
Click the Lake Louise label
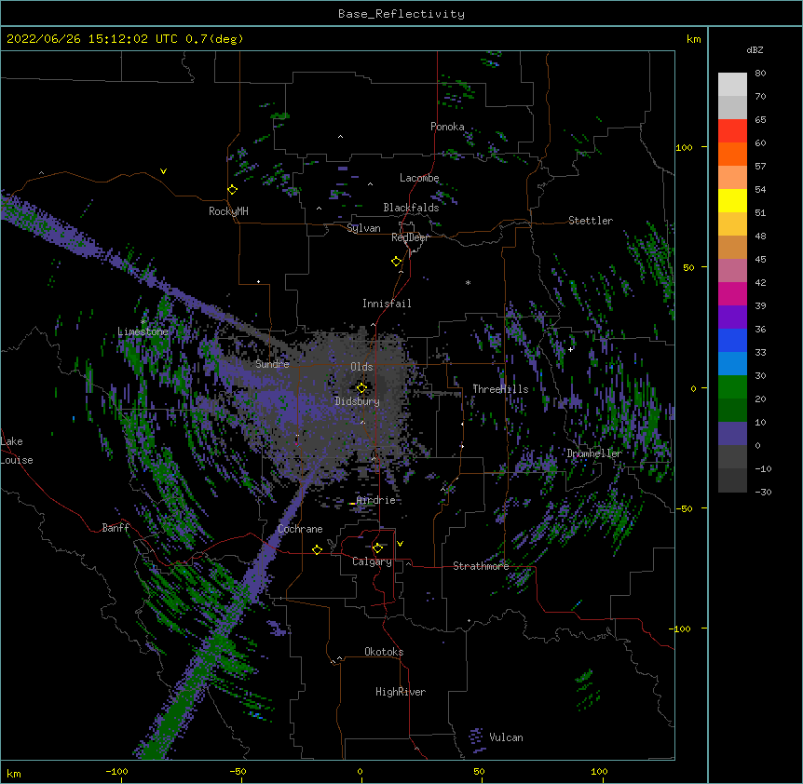(x=17, y=451)
